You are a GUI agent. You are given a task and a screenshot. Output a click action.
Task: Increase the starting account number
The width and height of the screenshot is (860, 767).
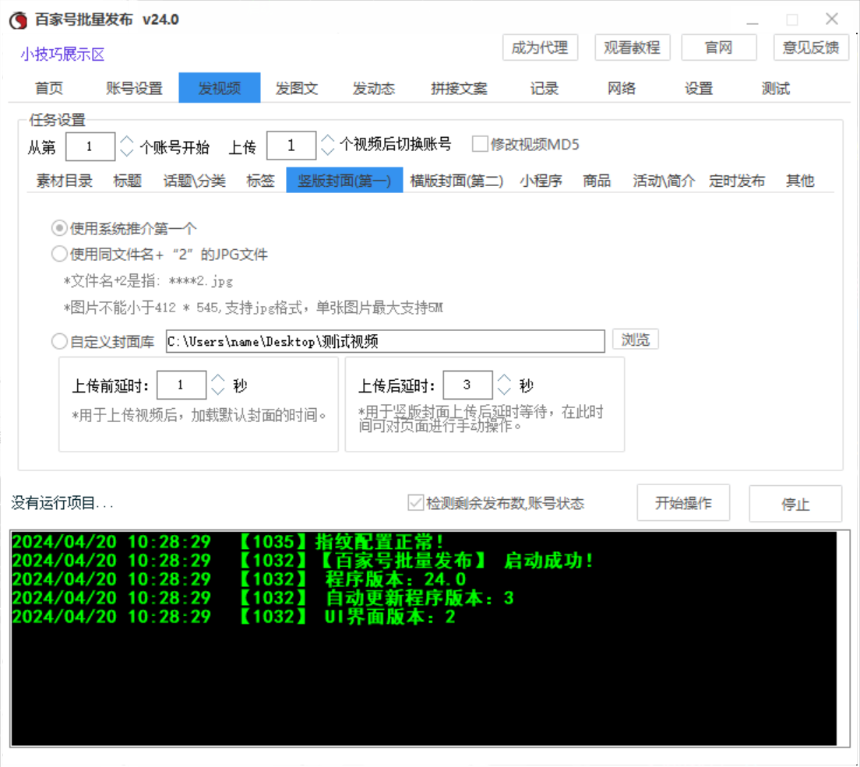pyautogui.click(x=127, y=140)
